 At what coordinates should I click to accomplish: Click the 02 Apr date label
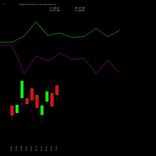pyautogui.click(x=31, y=149)
